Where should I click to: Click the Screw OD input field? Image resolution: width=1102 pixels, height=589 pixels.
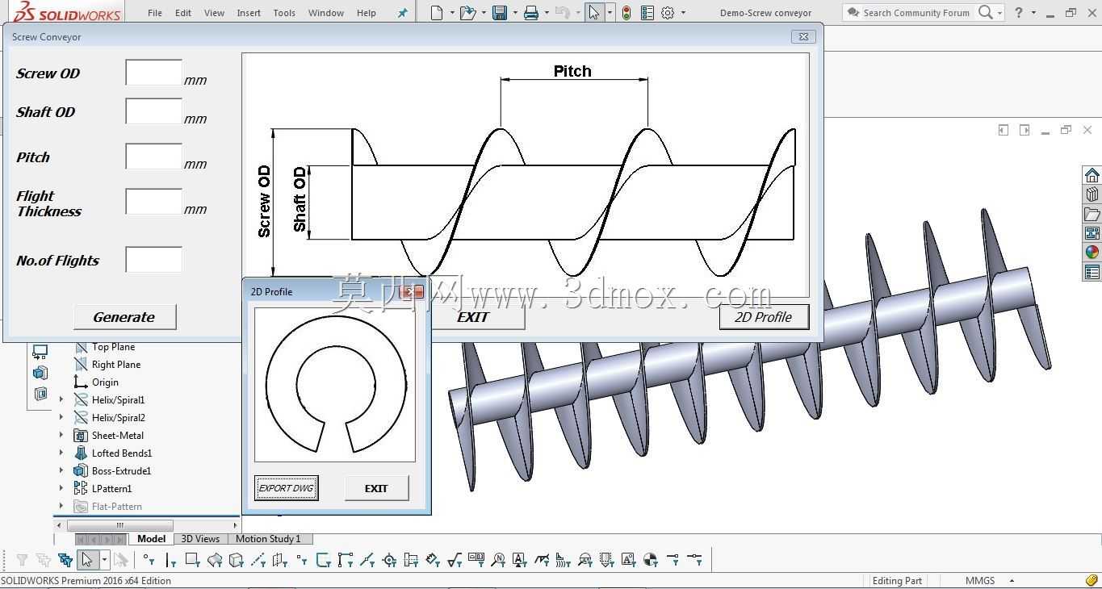point(153,73)
